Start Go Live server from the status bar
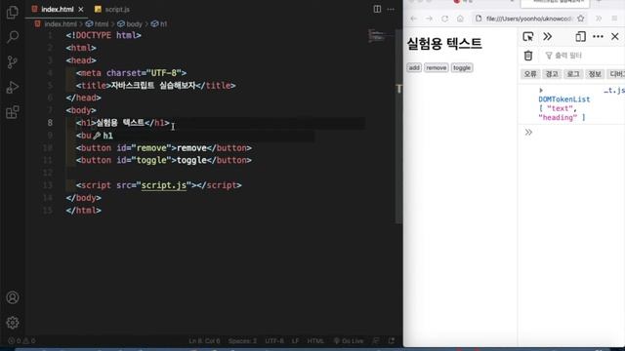The width and height of the screenshot is (625, 351). 349,341
